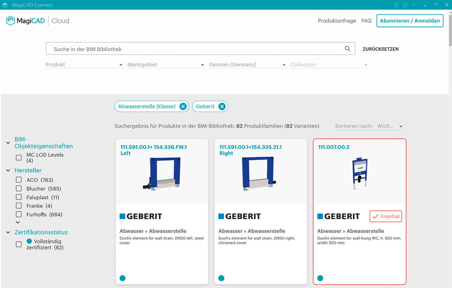This screenshot has height=288, width=452.
Task: Check the Furhoffs manufacturer checkbox
Action: coord(19,214)
